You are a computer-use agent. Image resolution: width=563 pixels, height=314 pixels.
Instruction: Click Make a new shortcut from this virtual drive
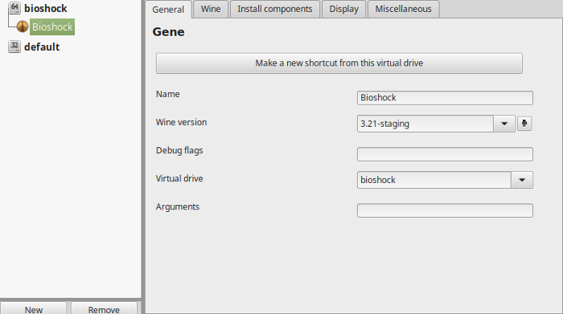pos(339,63)
